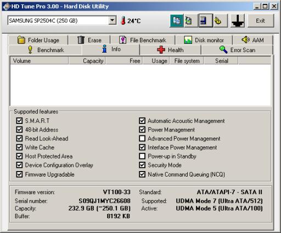281x233 pixels.
Task: Toggle the Host Protected Area checkbox
Action: 19,156
